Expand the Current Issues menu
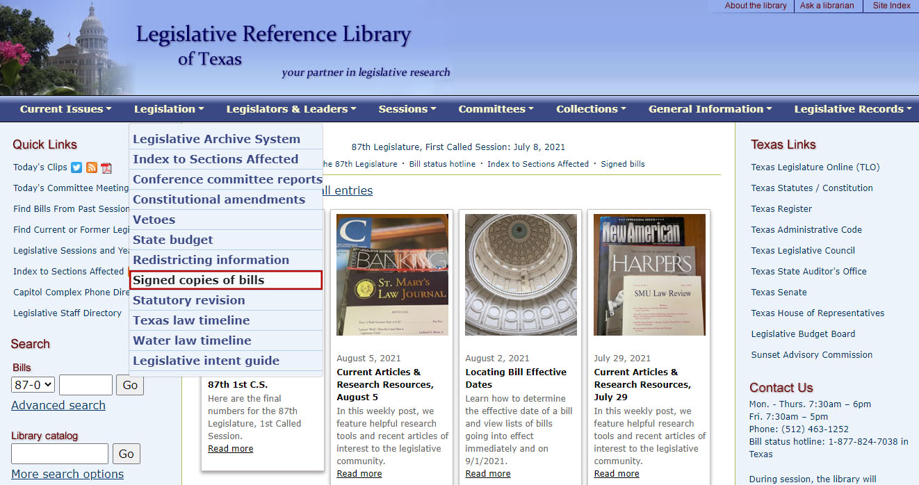Viewport: 919px width, 485px height. (x=65, y=109)
